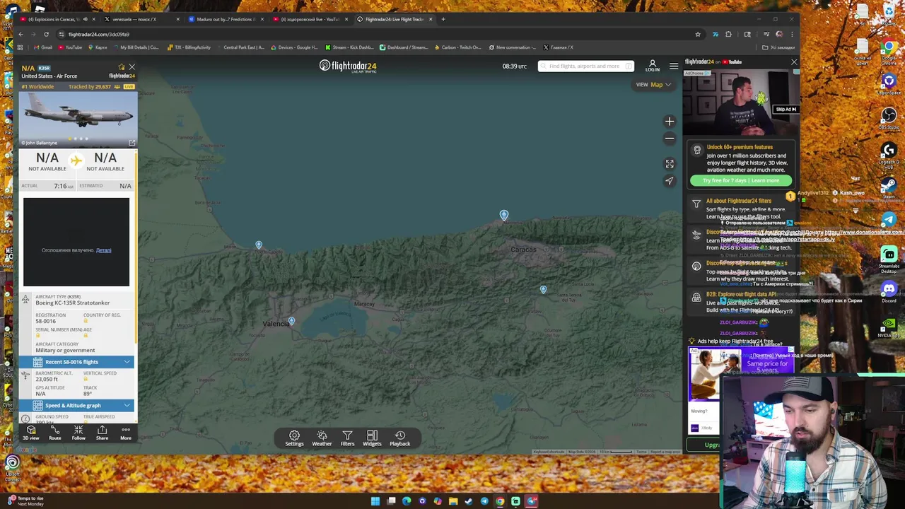Screen dimensions: 905x509
Task: Open Playback mode
Action: pos(399,438)
